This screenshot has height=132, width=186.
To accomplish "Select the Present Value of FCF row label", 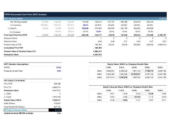I will (13, 45).
